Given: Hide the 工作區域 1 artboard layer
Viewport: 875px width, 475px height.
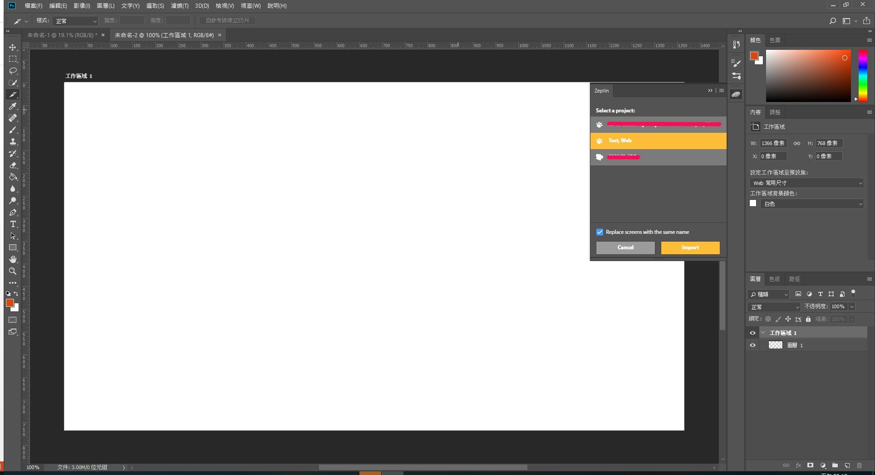Looking at the screenshot, I should click(x=752, y=333).
